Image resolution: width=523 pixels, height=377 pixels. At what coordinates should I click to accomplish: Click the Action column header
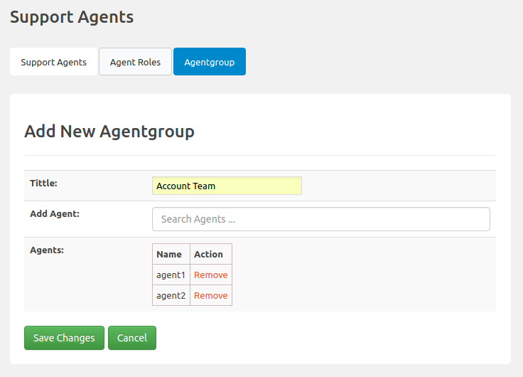[208, 254]
